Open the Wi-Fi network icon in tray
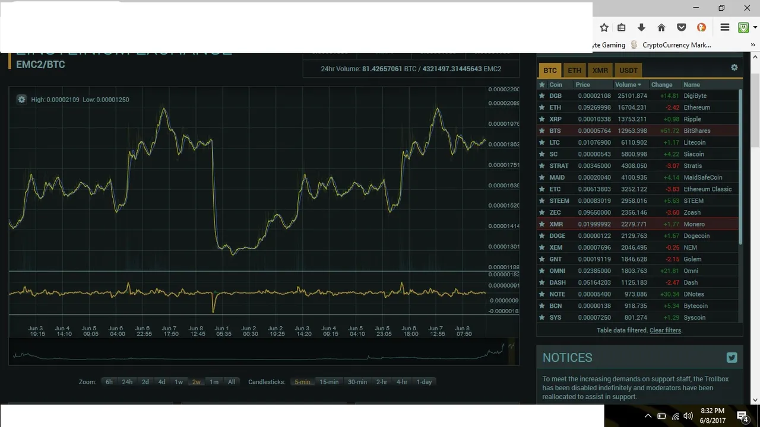 pyautogui.click(x=675, y=416)
